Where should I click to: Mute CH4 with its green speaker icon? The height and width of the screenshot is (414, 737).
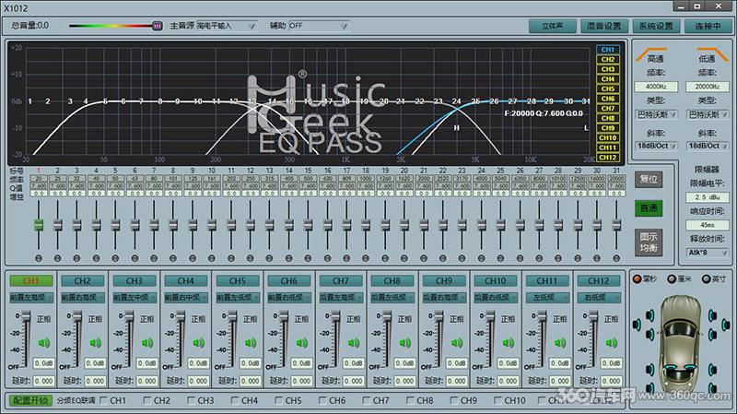[x=199, y=343]
